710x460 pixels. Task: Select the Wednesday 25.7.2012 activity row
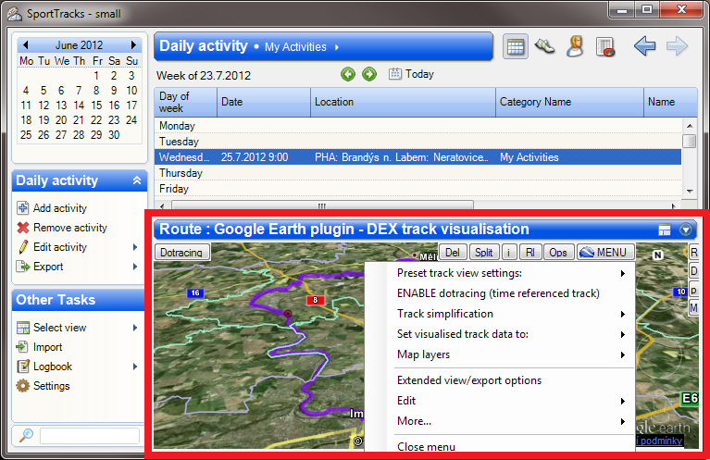pyautogui.click(x=417, y=157)
